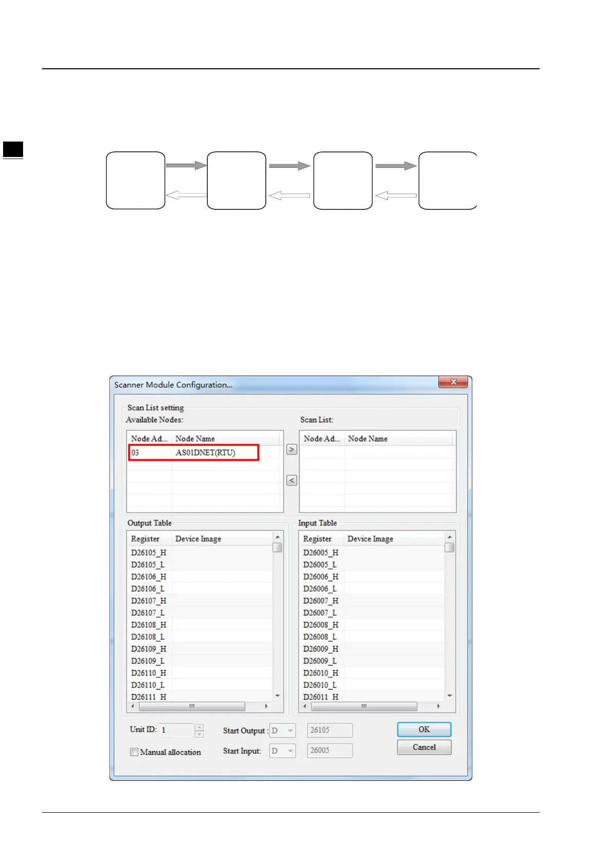611x864 pixels.
Task: Select D26006_L row in Input Table
Action: [x=372, y=588]
